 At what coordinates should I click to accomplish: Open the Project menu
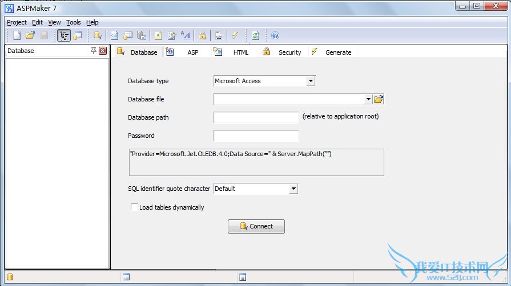[x=17, y=22]
